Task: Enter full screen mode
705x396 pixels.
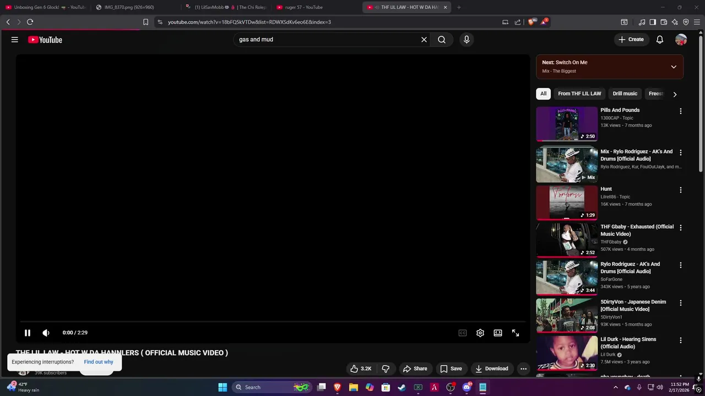Action: tap(516, 333)
